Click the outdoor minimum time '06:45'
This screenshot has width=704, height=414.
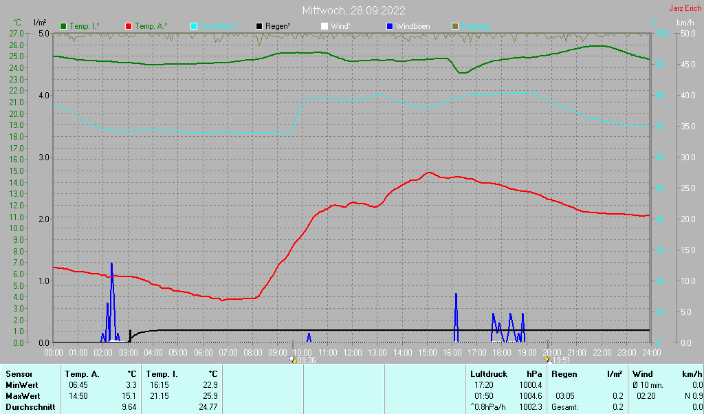(x=78, y=385)
